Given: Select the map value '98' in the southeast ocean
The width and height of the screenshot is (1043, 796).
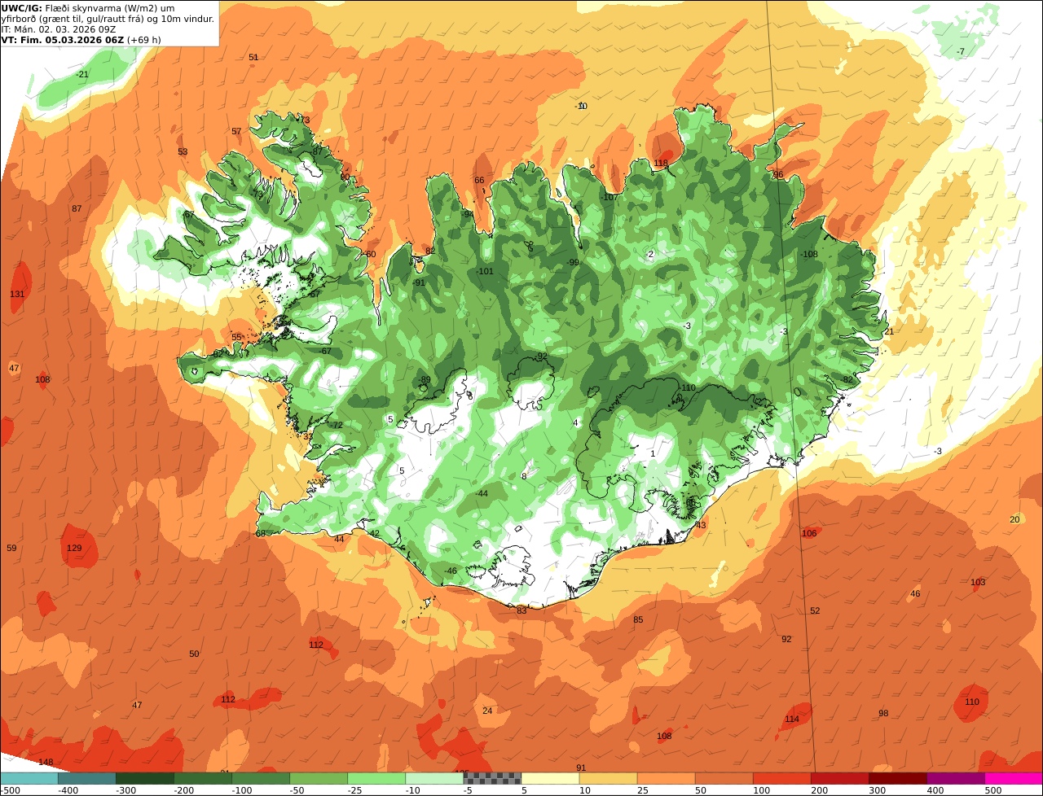Looking at the screenshot, I should pos(883,713).
